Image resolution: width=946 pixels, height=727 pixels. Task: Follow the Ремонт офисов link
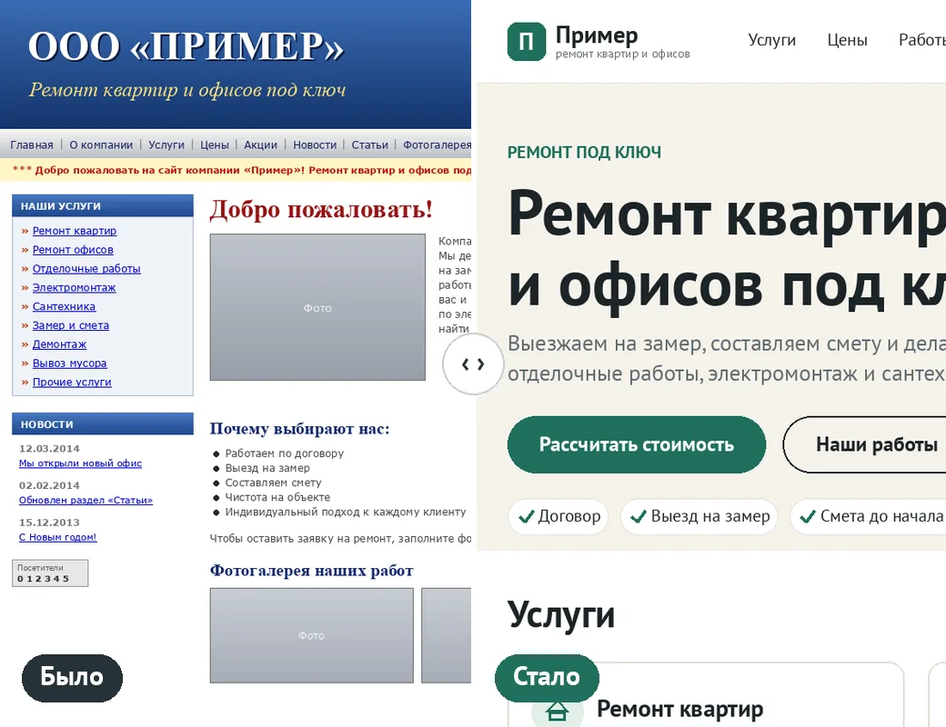[73, 250]
